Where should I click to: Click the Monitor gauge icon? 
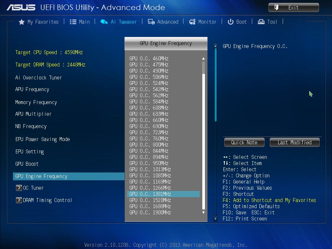tap(193, 22)
